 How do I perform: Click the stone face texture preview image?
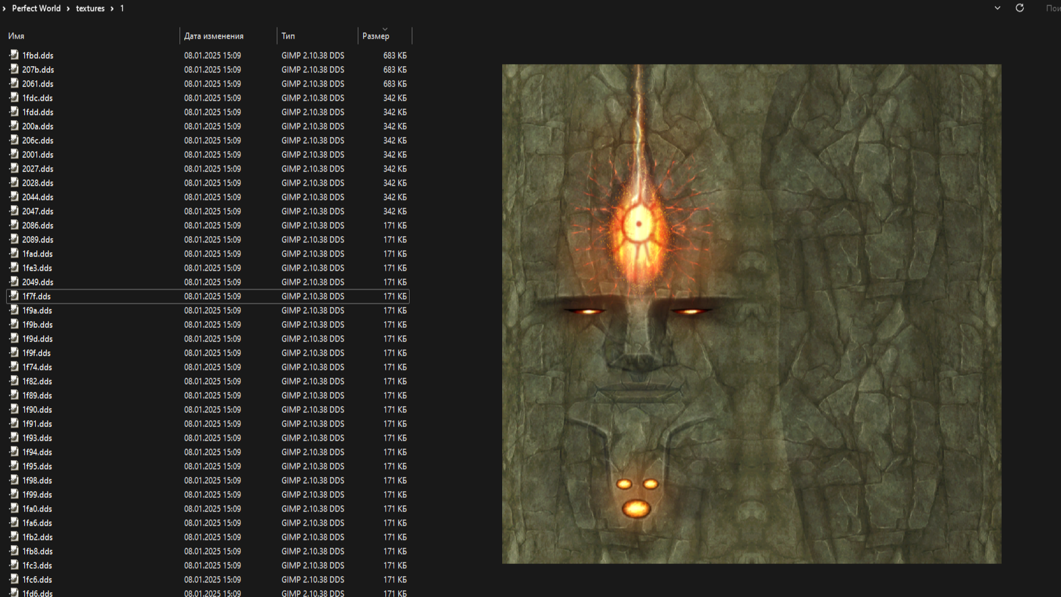[751, 314]
